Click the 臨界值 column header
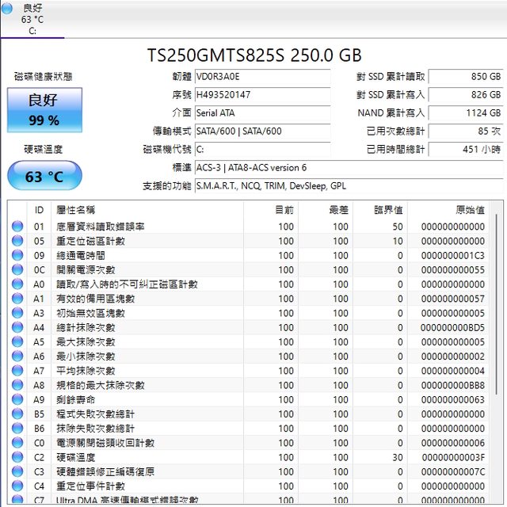The width and height of the screenshot is (507, 507). (x=388, y=210)
